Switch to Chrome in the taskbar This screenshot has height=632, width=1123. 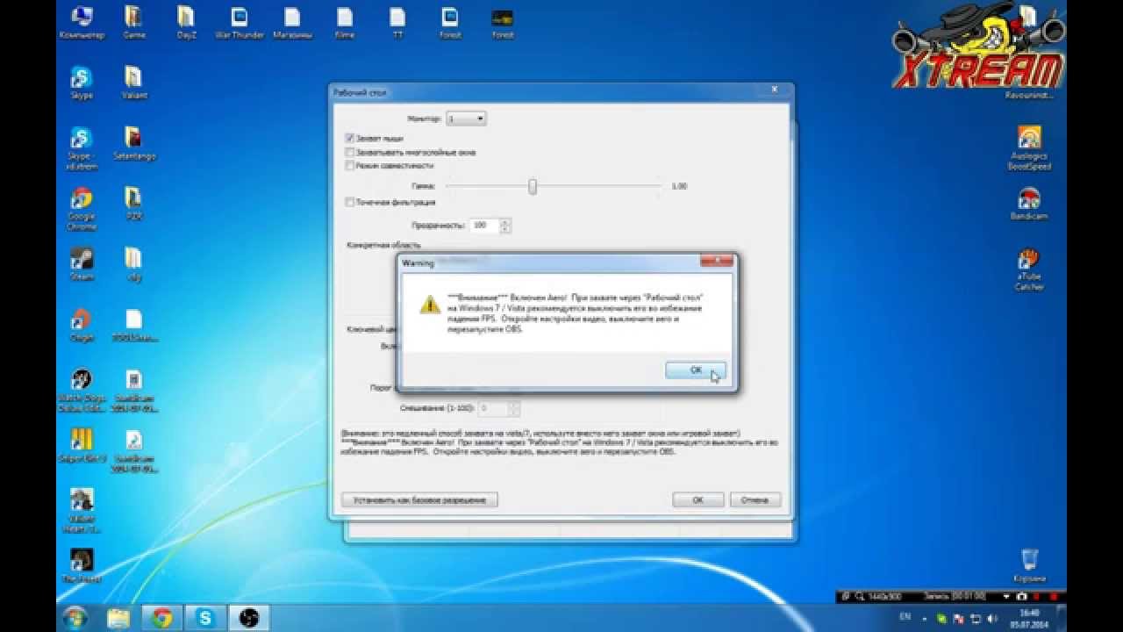click(161, 618)
